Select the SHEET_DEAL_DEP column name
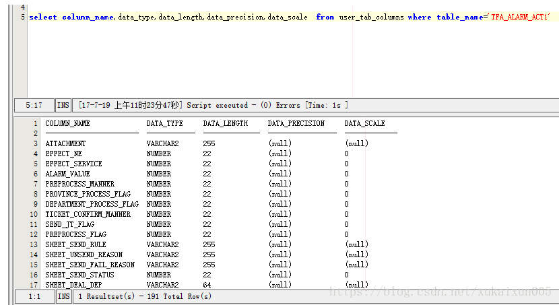 [x=73, y=285]
